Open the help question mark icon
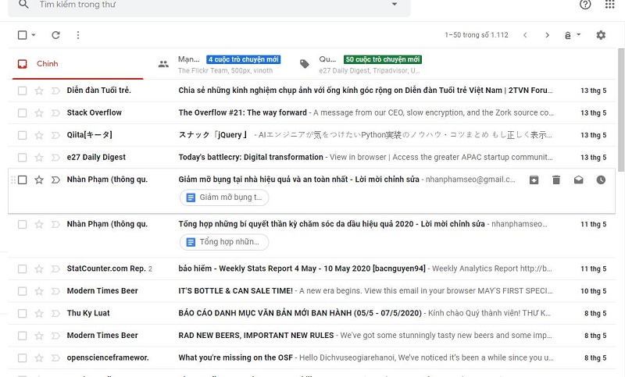The width and height of the screenshot is (625, 377). [x=585, y=5]
